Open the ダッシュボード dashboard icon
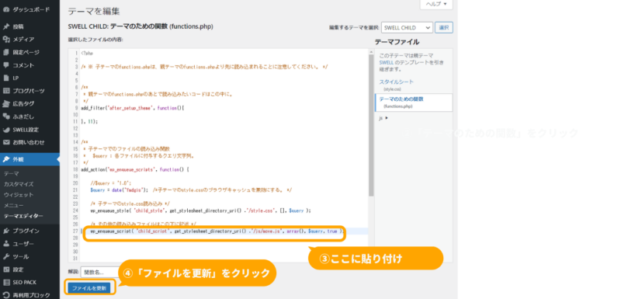The width and height of the screenshot is (621, 299). (6, 9)
